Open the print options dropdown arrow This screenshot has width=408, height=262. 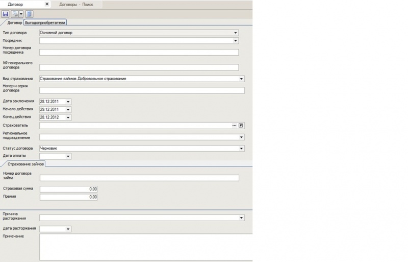(21, 14)
